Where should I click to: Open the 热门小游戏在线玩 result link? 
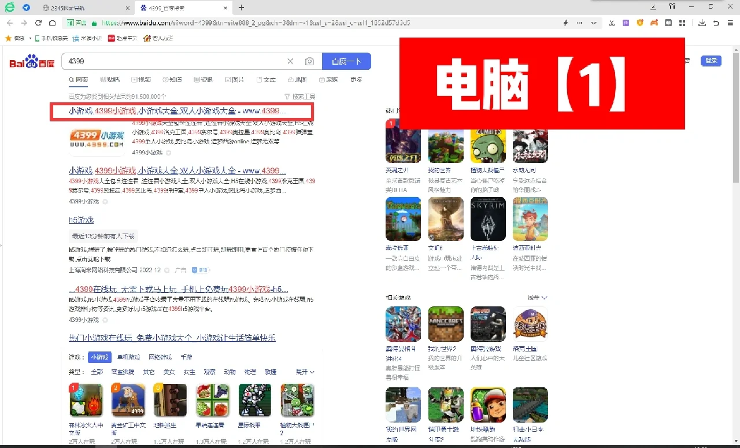(x=172, y=338)
